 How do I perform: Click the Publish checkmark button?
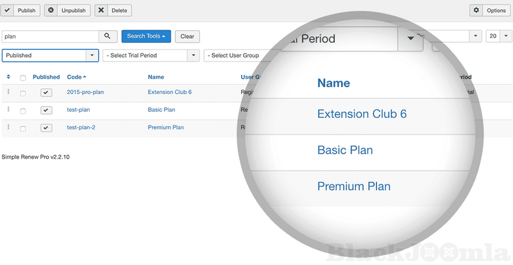[x=21, y=10]
